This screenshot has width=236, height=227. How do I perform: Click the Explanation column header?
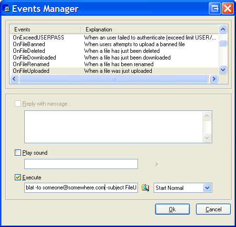150,30
